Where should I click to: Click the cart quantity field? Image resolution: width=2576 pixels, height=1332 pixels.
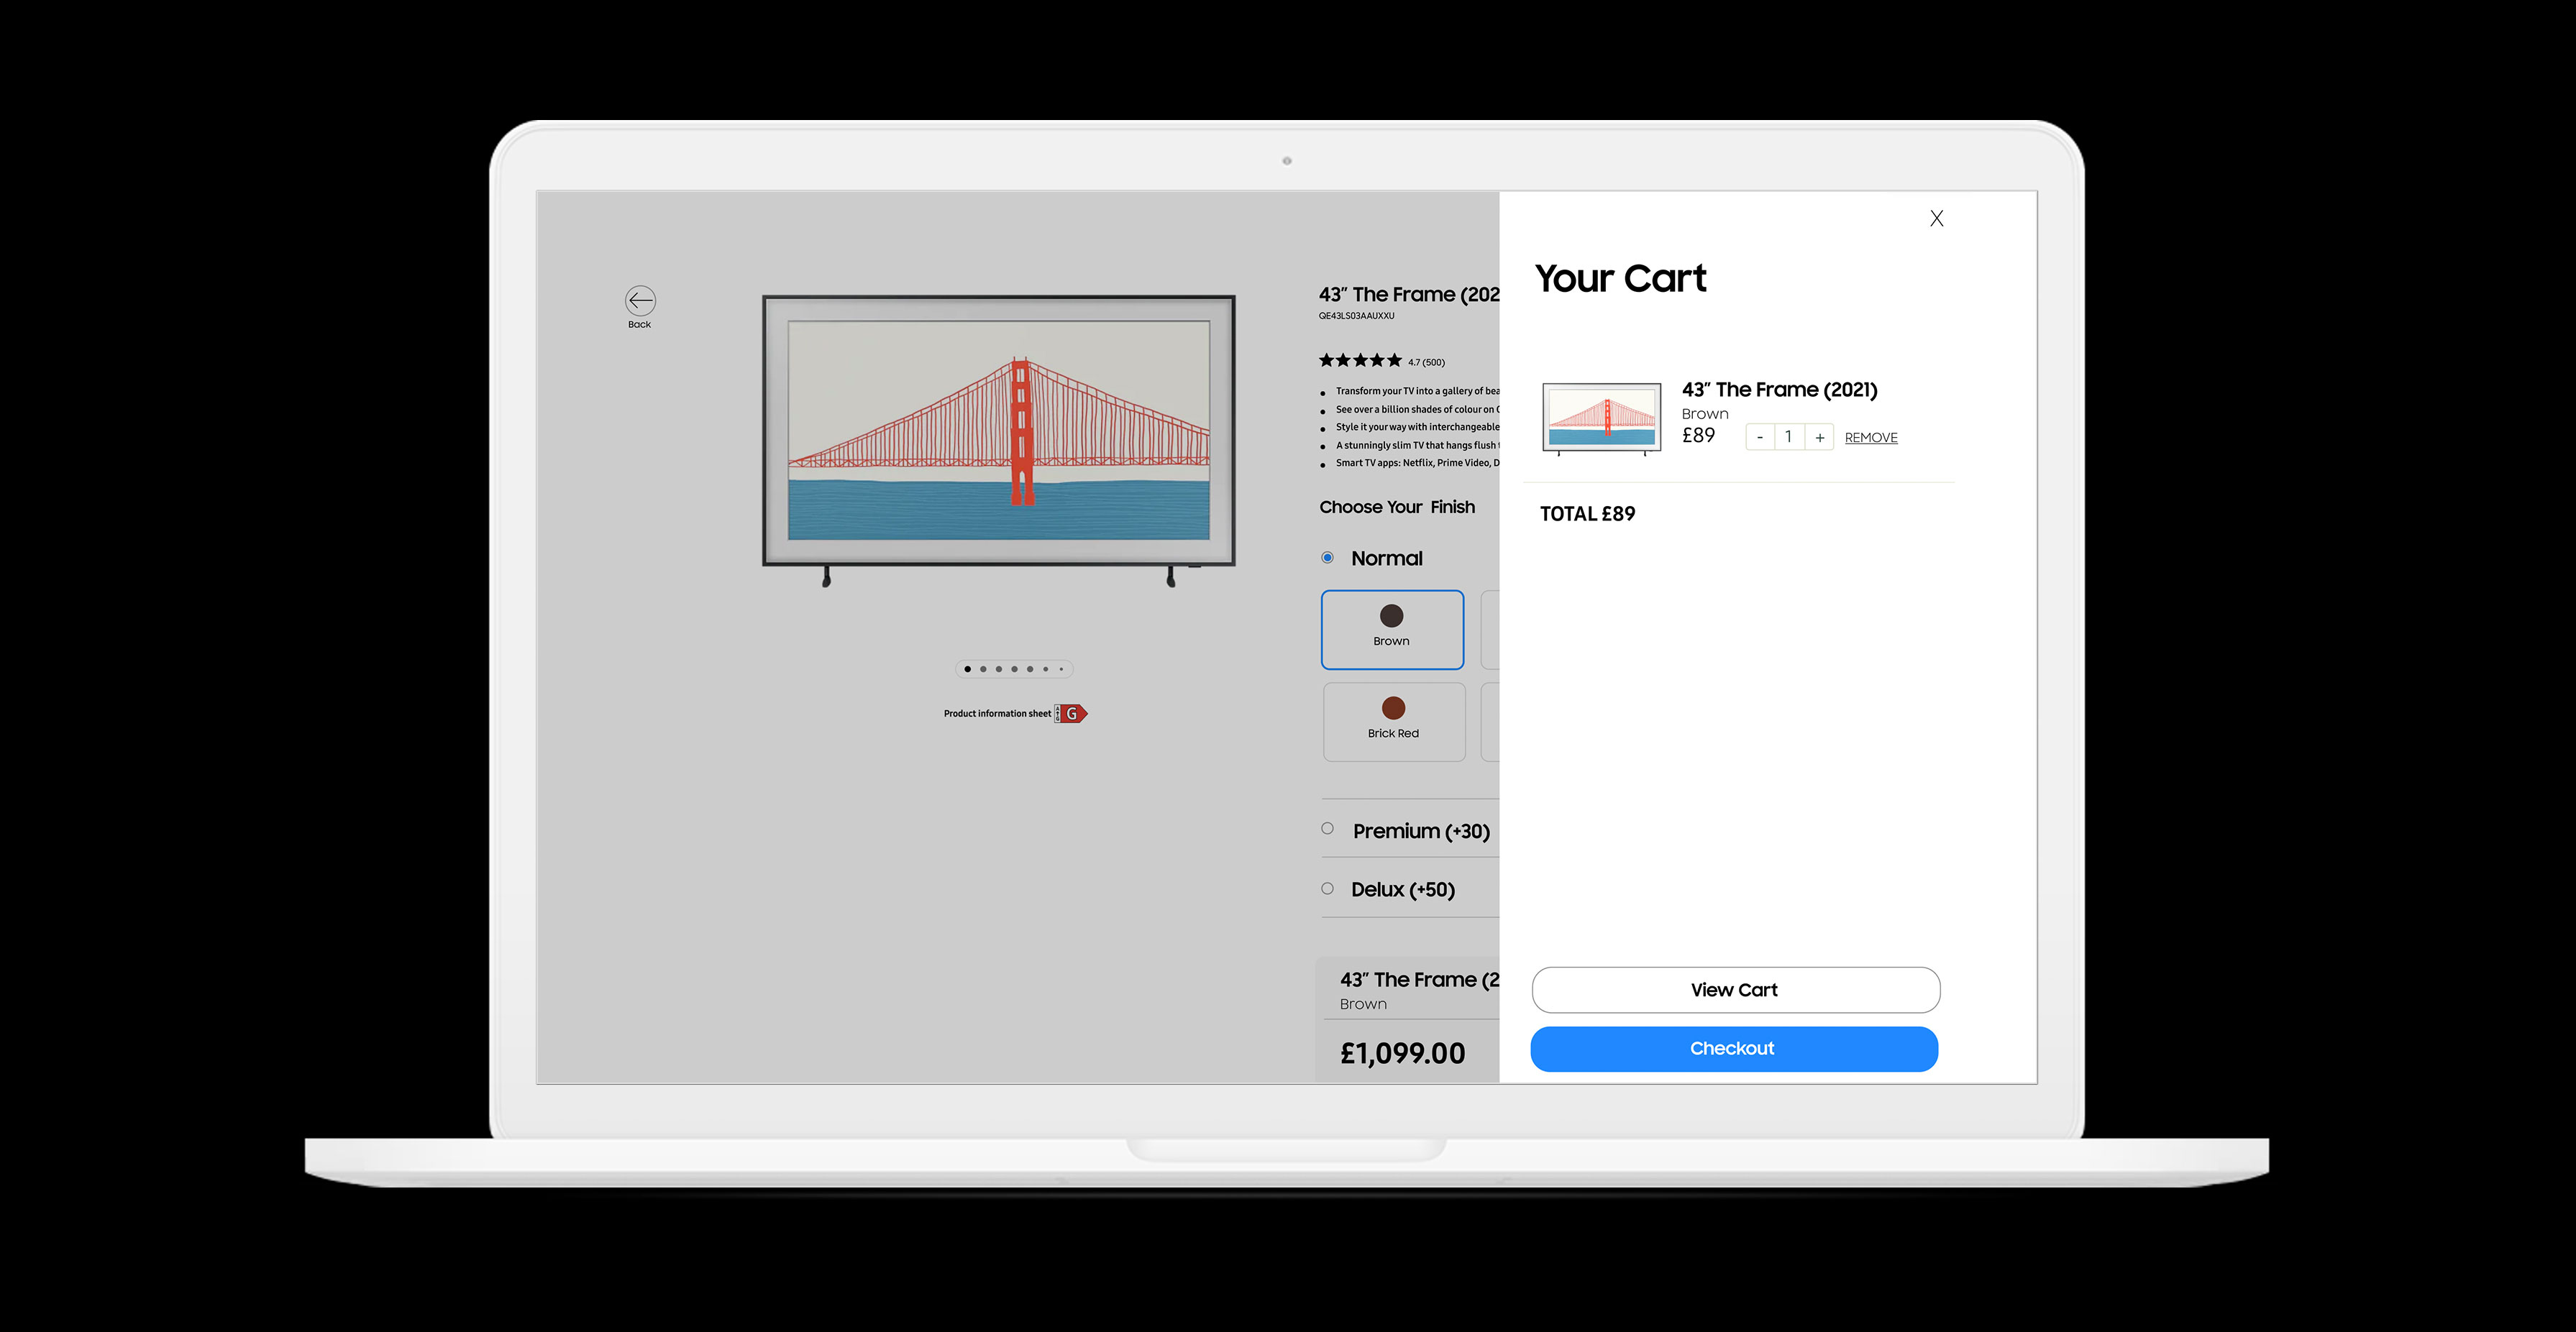(x=1789, y=436)
